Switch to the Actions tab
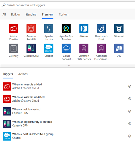Screen dimensions: 135x142 pos(23,74)
